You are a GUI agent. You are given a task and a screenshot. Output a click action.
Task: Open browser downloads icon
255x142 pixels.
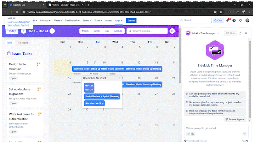[x=238, y=12]
